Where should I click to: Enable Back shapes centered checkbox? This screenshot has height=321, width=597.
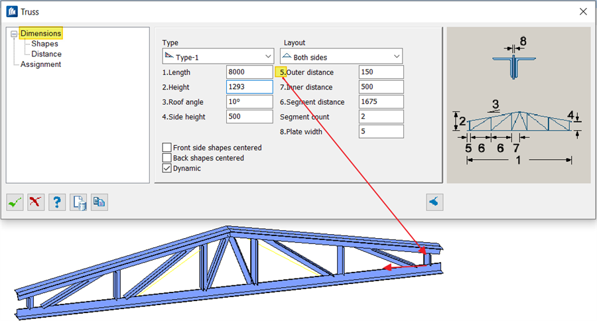coord(166,158)
